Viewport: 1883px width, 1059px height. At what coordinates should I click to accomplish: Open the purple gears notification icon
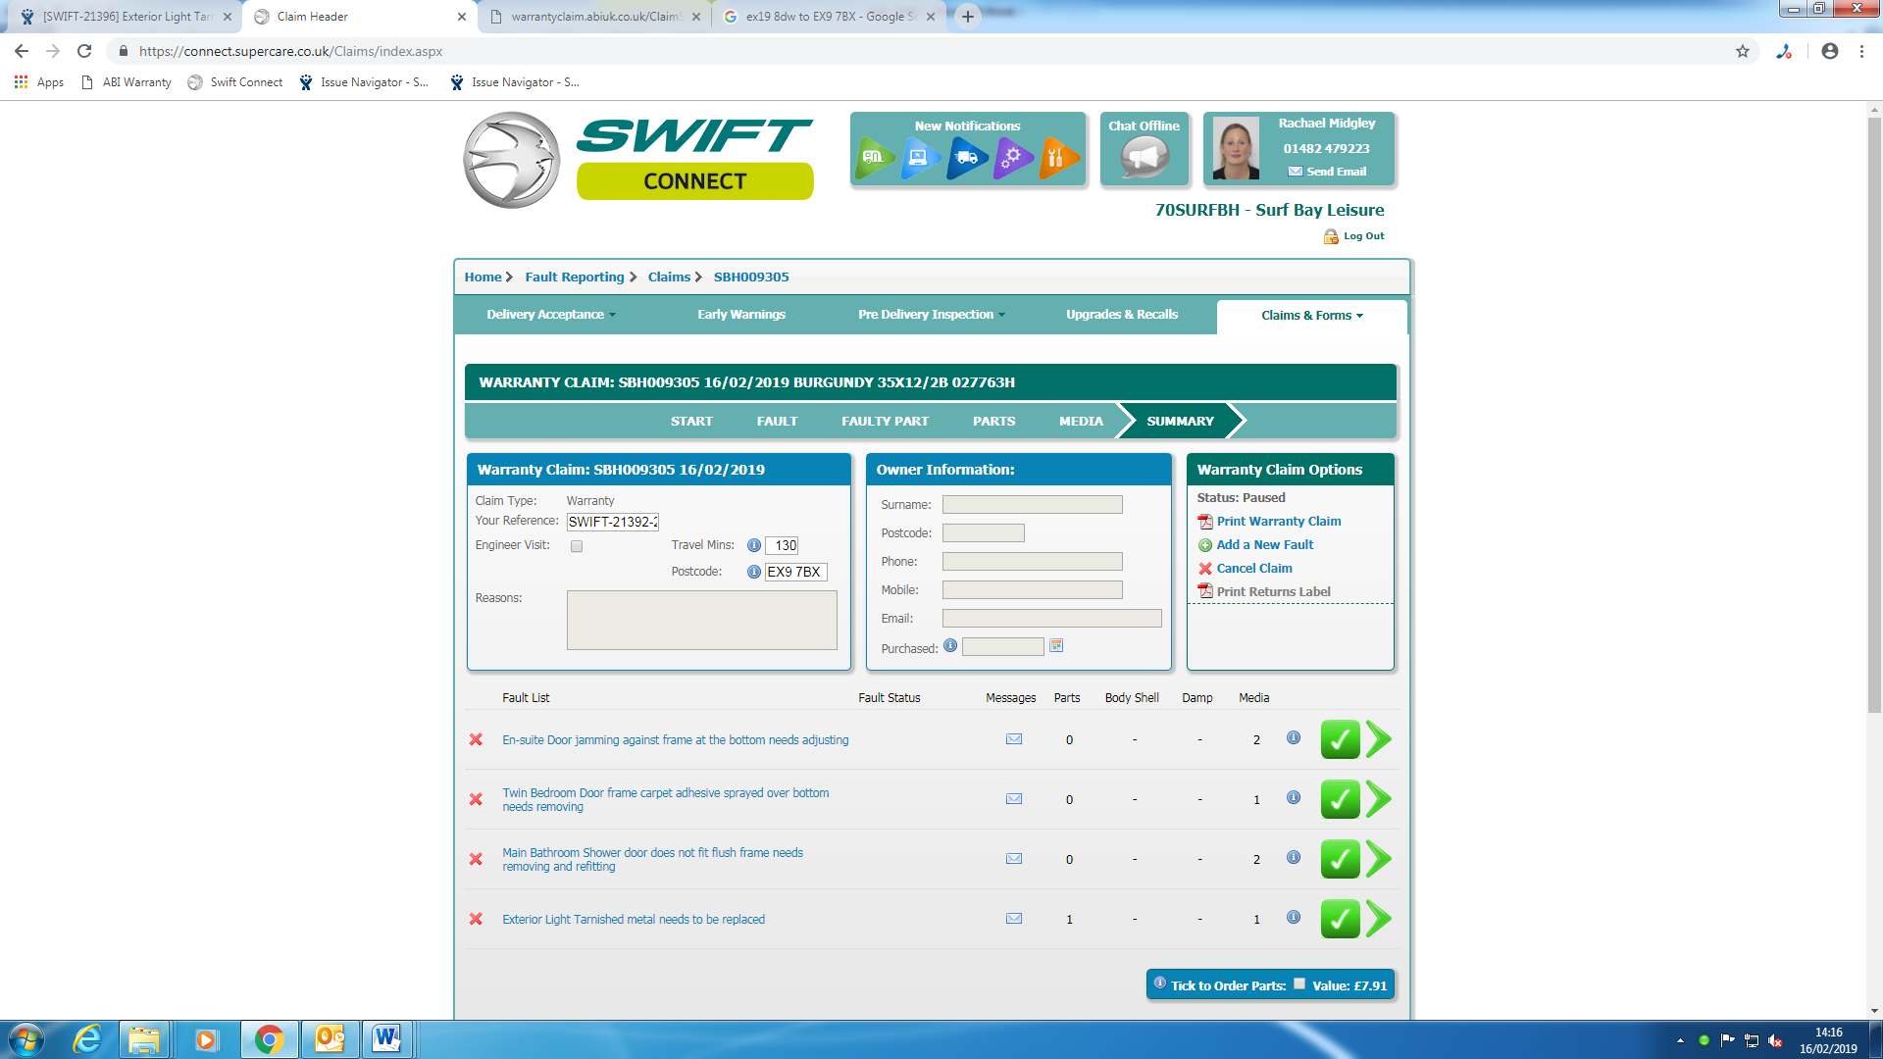point(1012,158)
